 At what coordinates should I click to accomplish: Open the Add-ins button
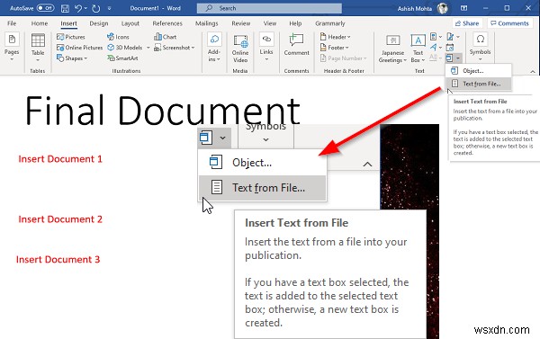coord(214,48)
